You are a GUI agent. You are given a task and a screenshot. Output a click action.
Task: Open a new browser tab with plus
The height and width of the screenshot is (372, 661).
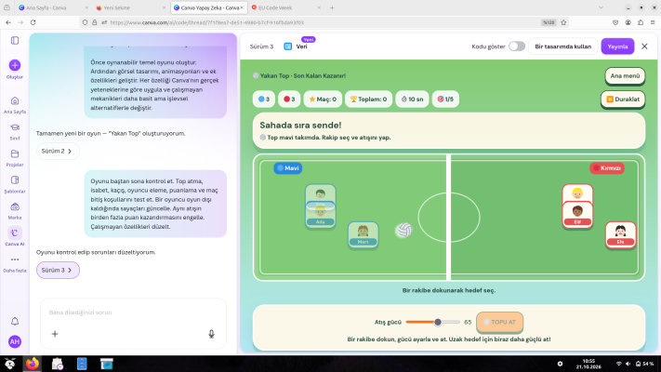click(x=332, y=7)
